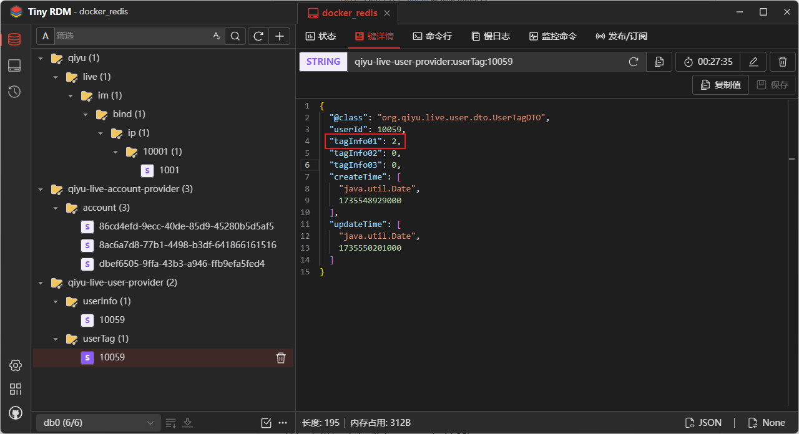This screenshot has width=799, height=434.
Task: Collapse the bind (1) folder
Action: (86, 114)
